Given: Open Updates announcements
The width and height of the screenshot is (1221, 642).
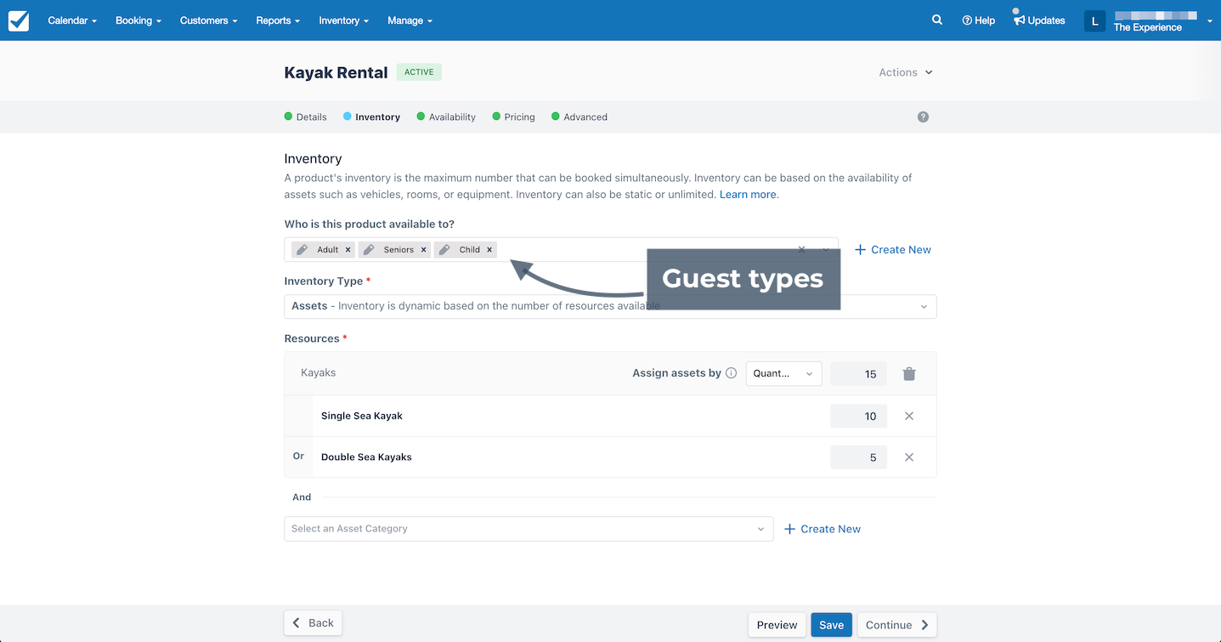Looking at the screenshot, I should (x=1039, y=20).
